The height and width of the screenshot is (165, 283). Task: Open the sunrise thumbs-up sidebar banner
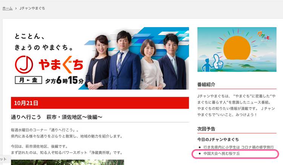(237, 49)
